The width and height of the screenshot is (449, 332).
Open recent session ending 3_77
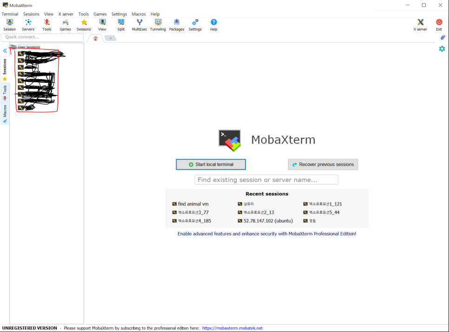click(191, 212)
